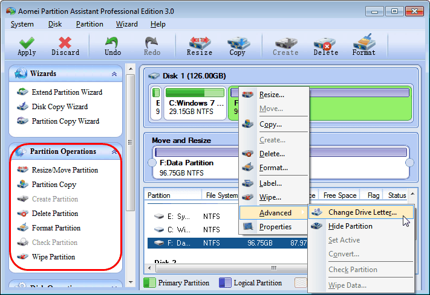The width and height of the screenshot is (430, 295).
Task: Select the F: Da... NTFS table row
Action: click(227, 243)
